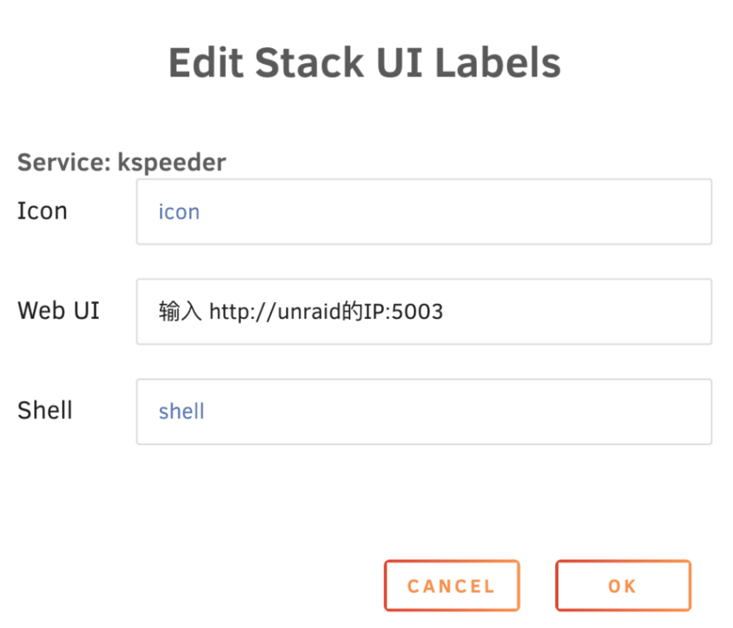
Task: Click the Icon input field
Action: click(424, 212)
